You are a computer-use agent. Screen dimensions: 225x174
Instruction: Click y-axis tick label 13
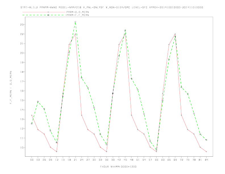click(x=22, y=119)
